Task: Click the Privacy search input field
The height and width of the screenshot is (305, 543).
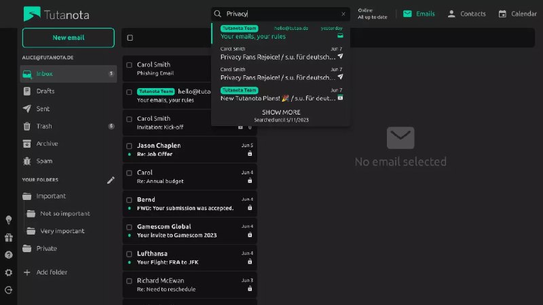Action: (282, 14)
